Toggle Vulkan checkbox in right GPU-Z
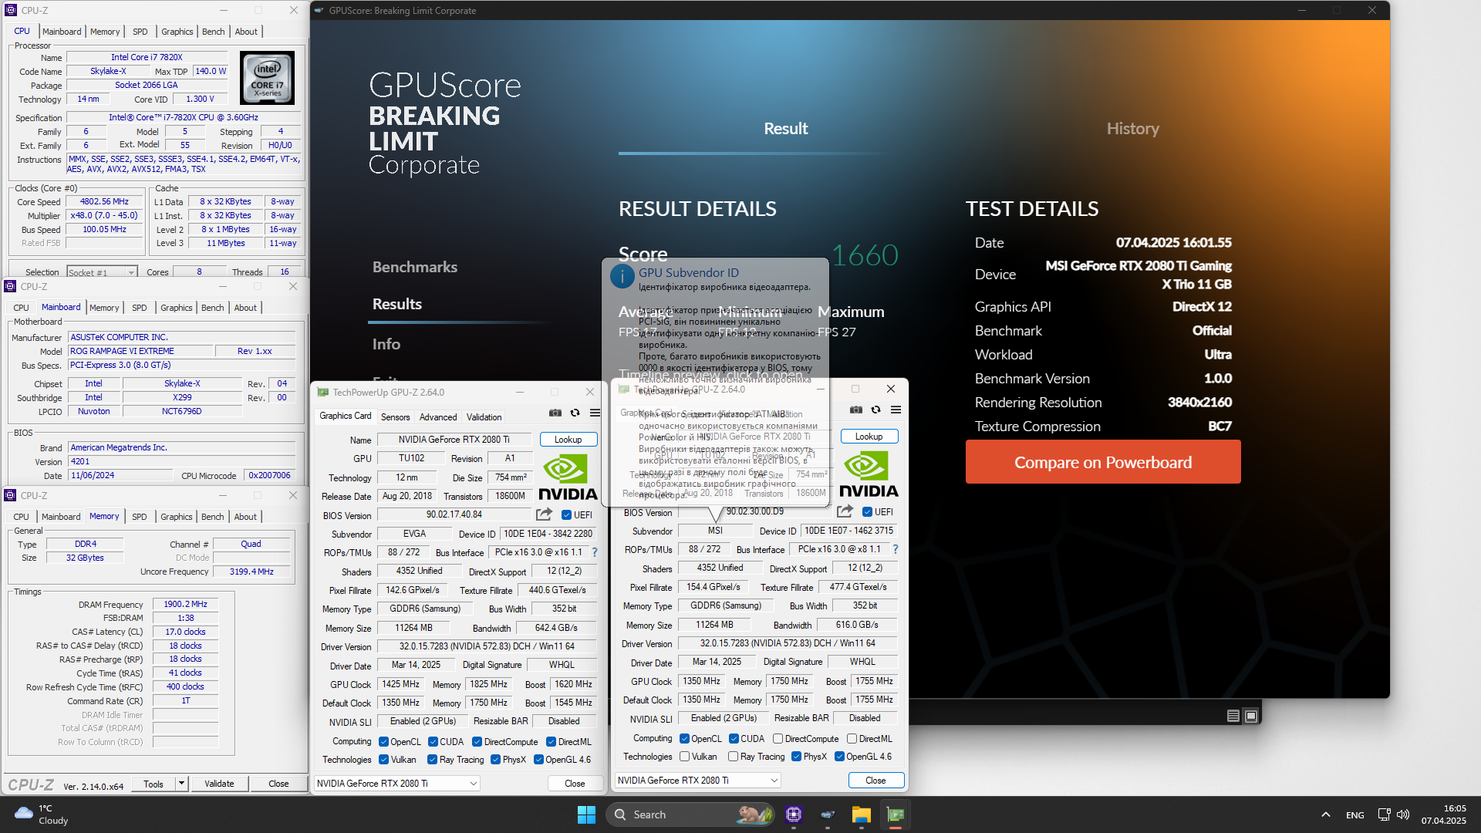The image size is (1481, 833). 684,757
